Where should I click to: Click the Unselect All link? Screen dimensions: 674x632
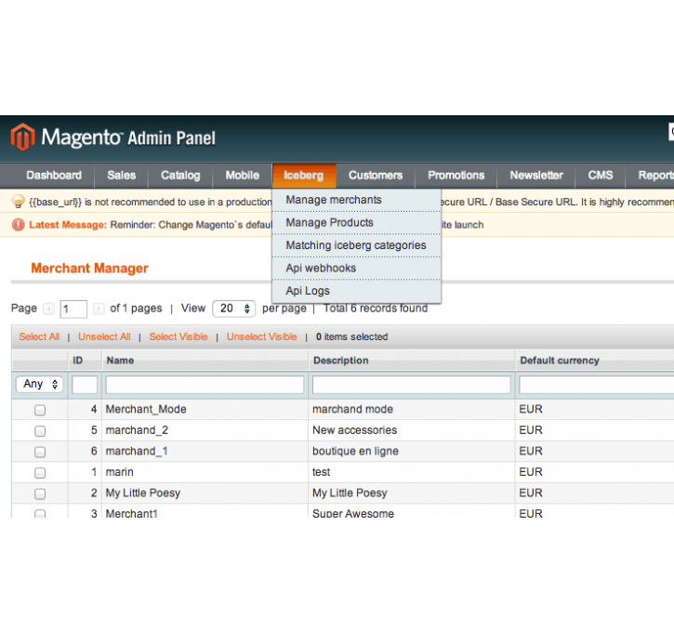[104, 336]
